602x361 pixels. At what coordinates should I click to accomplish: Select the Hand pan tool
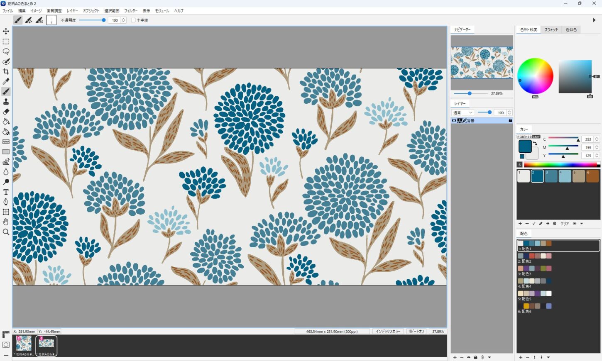pyautogui.click(x=6, y=222)
